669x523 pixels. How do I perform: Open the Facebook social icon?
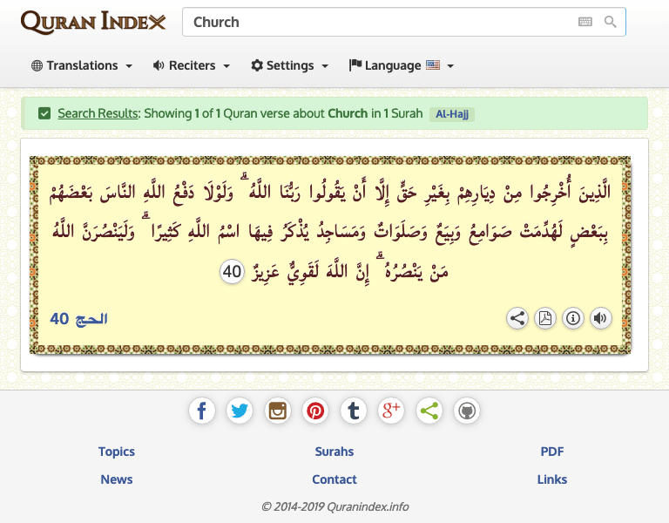point(201,411)
